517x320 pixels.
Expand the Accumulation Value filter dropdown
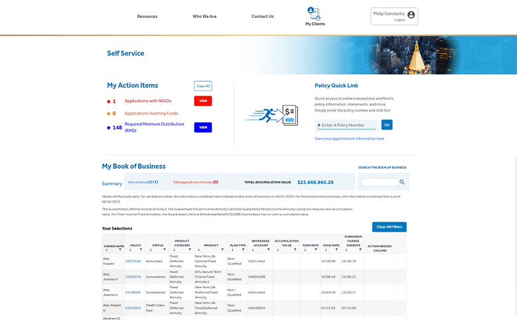tap(295, 250)
